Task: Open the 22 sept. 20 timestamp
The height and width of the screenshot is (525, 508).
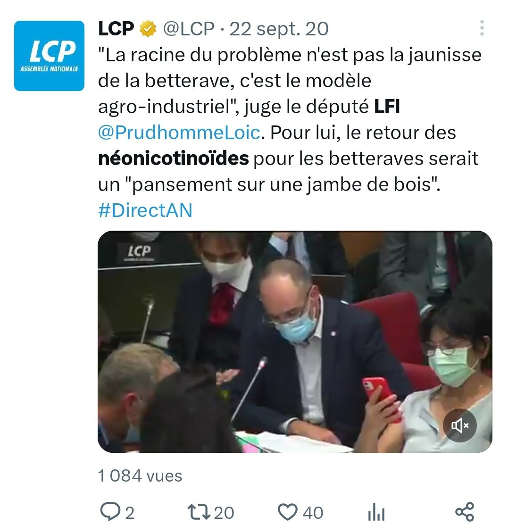Action: (x=279, y=29)
